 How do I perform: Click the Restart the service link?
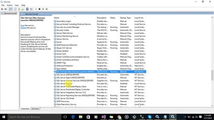tap(23, 28)
